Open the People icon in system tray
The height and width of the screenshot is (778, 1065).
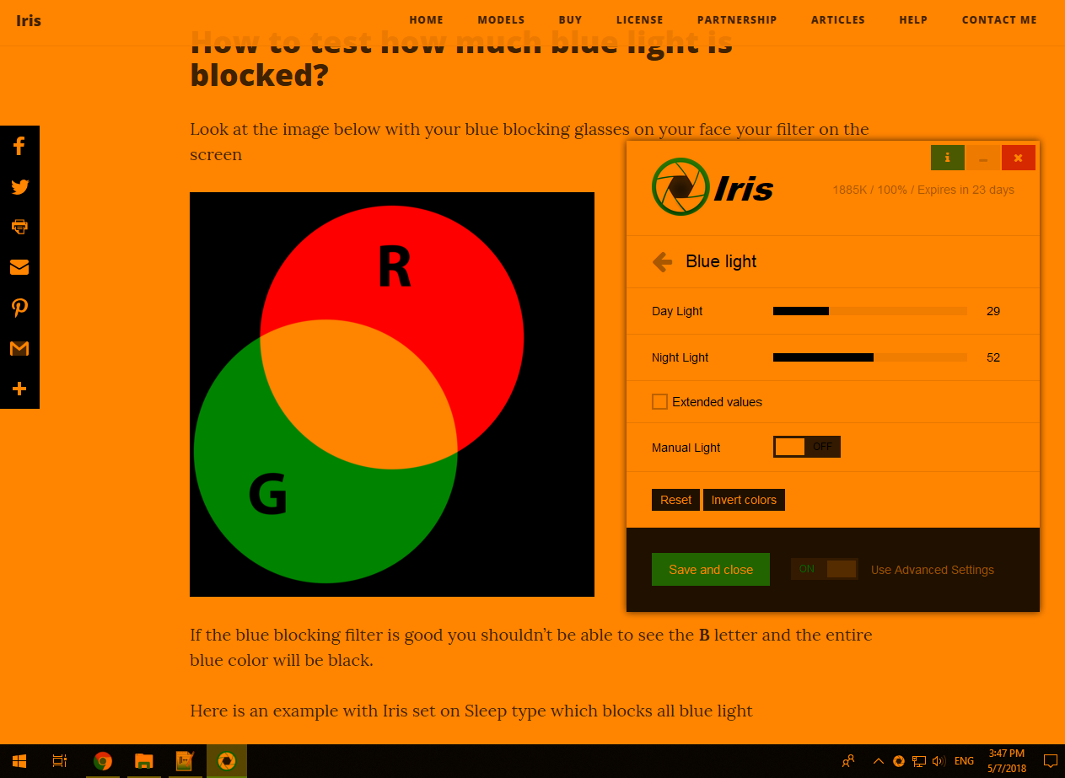(x=848, y=761)
